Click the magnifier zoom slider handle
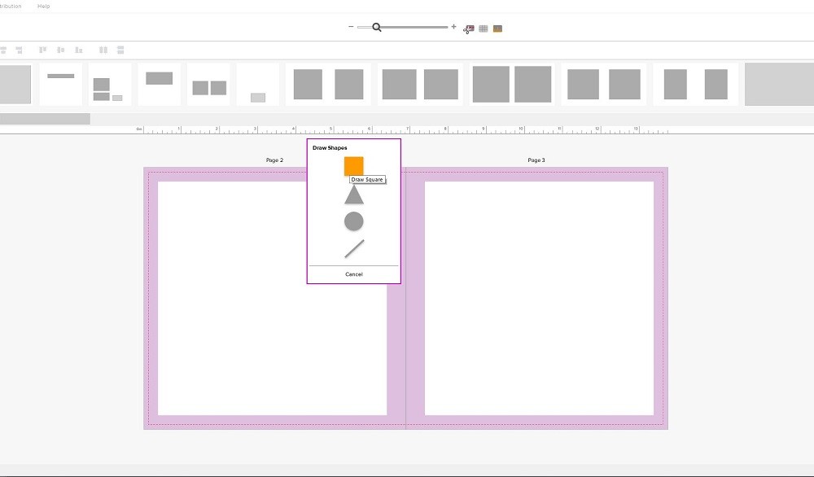The height and width of the screenshot is (477, 814). [x=377, y=27]
